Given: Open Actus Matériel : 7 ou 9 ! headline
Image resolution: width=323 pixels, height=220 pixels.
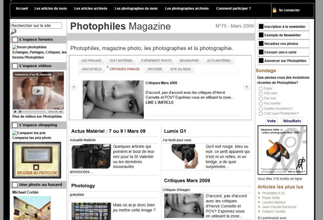Looking at the screenshot, I should pyautogui.click(x=109, y=131).
